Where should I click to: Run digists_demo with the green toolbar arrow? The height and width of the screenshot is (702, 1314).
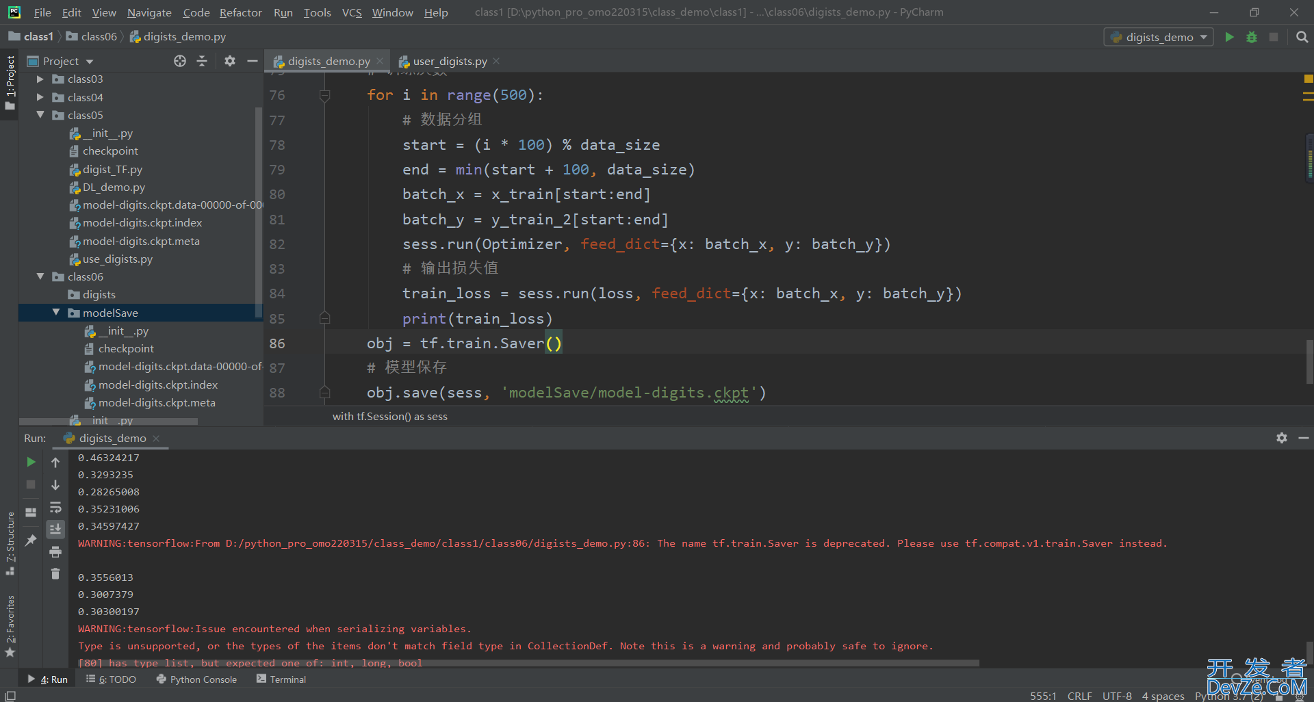1229,37
